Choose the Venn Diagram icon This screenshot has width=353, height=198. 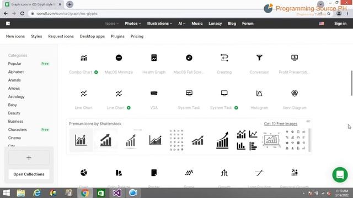[295, 93]
